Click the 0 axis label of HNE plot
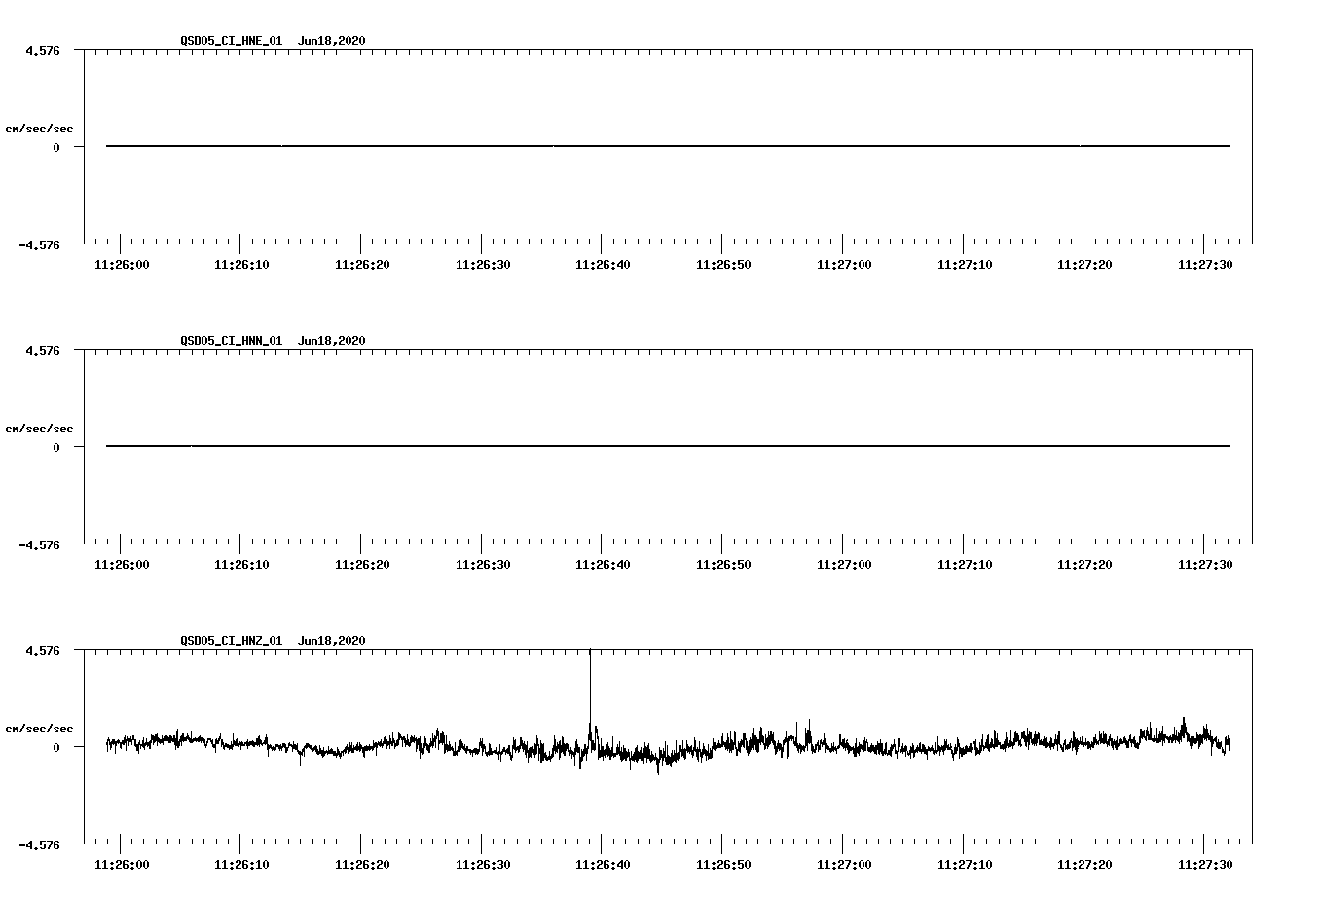The width and height of the screenshot is (1322, 900). pos(56,147)
